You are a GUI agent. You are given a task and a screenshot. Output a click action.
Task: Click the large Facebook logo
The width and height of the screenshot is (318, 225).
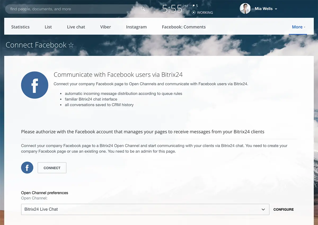pyautogui.click(x=35, y=85)
